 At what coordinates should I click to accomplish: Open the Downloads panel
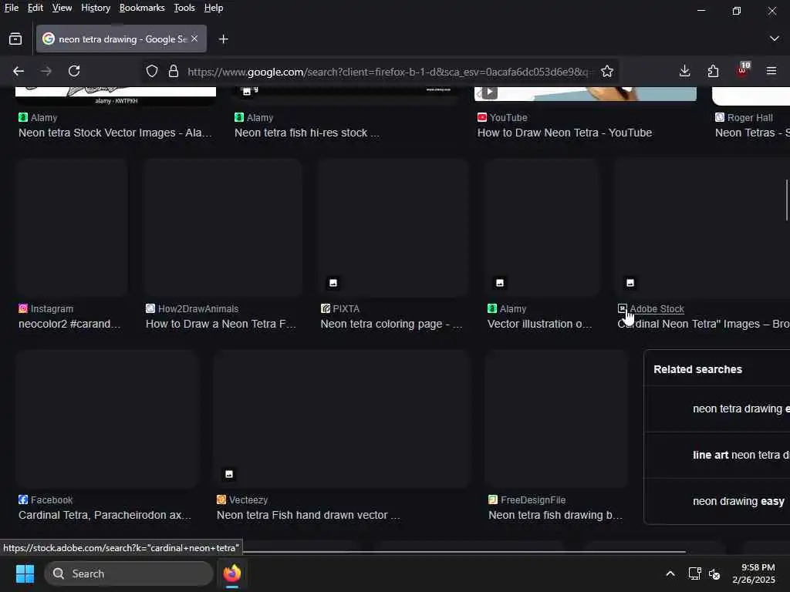pyautogui.click(x=685, y=71)
